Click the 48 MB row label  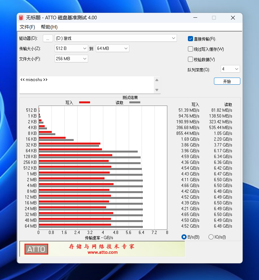point(31,220)
